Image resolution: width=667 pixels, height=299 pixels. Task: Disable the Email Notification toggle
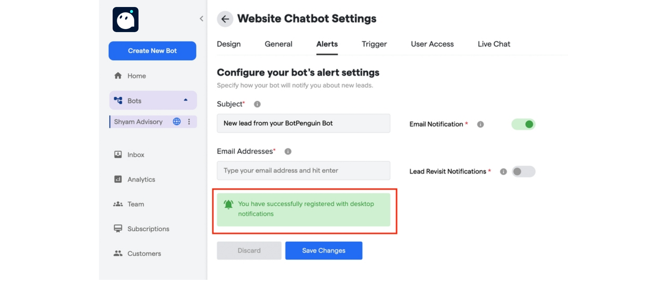pos(523,124)
